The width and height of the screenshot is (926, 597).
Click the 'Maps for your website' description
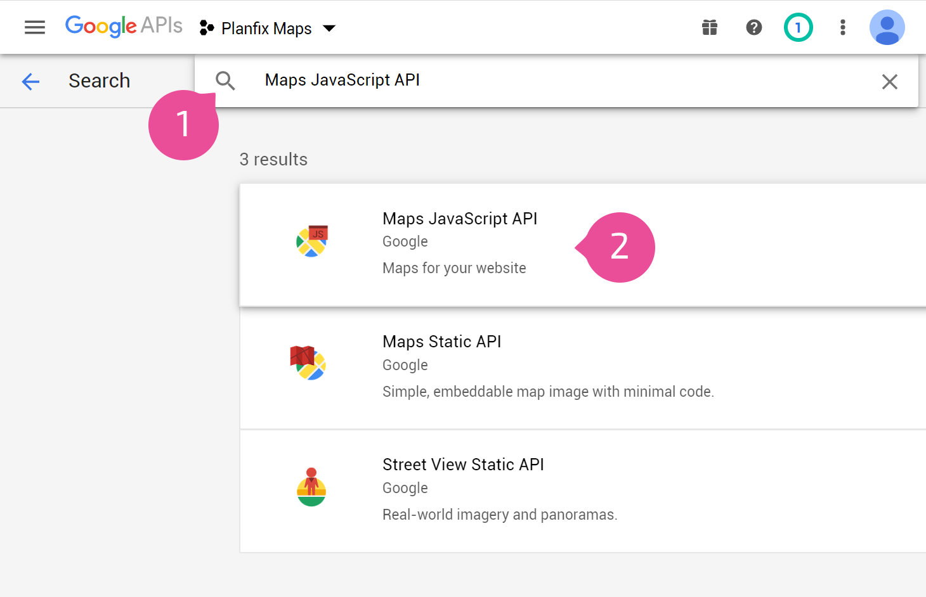click(x=454, y=268)
